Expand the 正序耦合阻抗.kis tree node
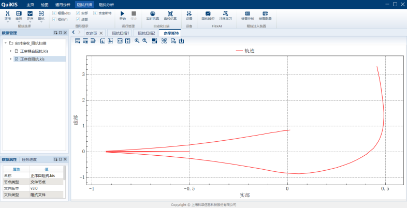 [11, 51]
